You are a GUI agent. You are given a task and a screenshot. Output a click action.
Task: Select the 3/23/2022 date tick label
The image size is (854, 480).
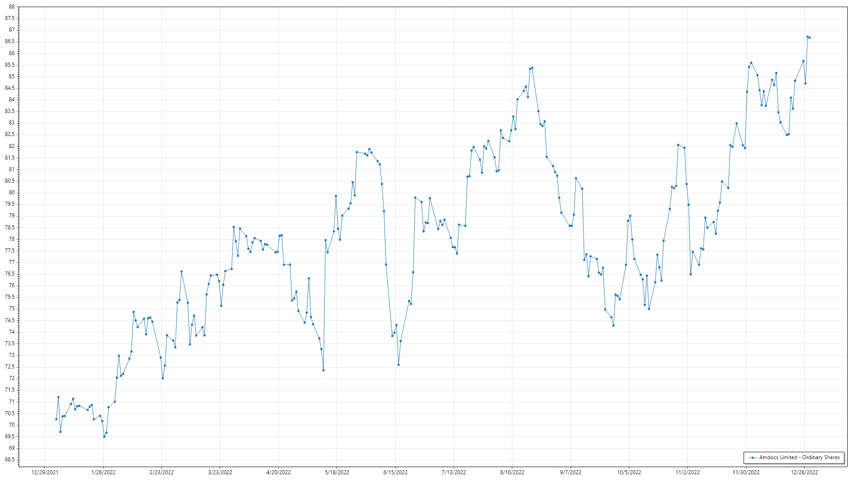tap(220, 472)
